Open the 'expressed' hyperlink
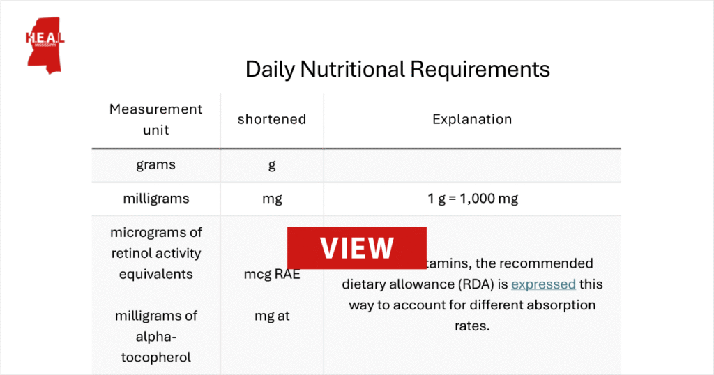Viewport: 714px width, 375px height. coord(543,284)
